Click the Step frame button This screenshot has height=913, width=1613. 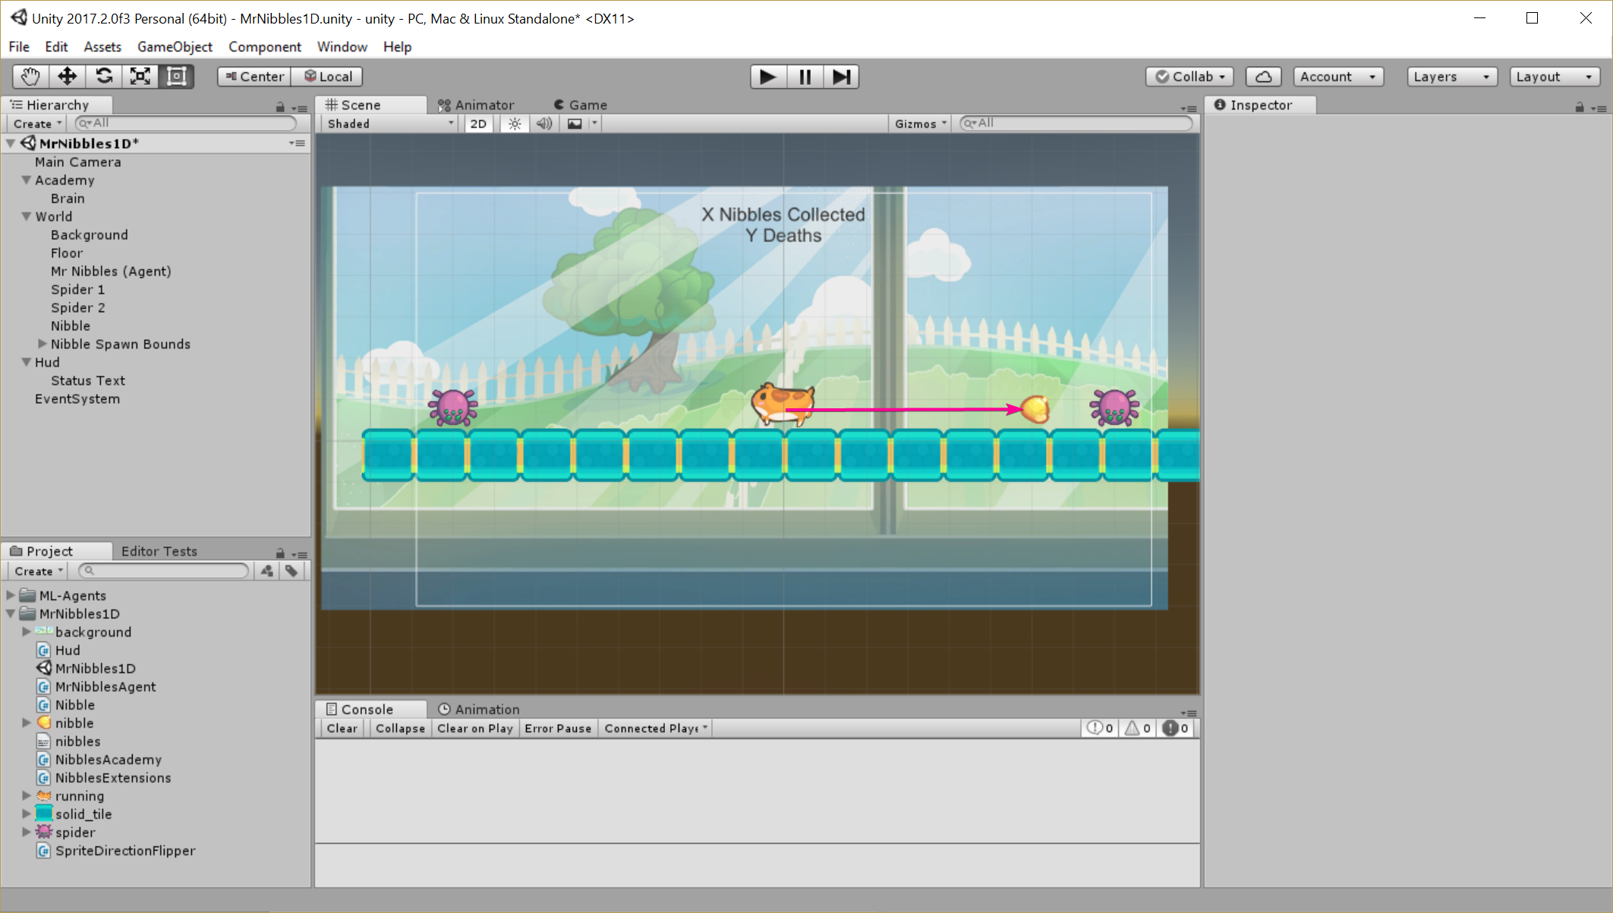point(841,77)
